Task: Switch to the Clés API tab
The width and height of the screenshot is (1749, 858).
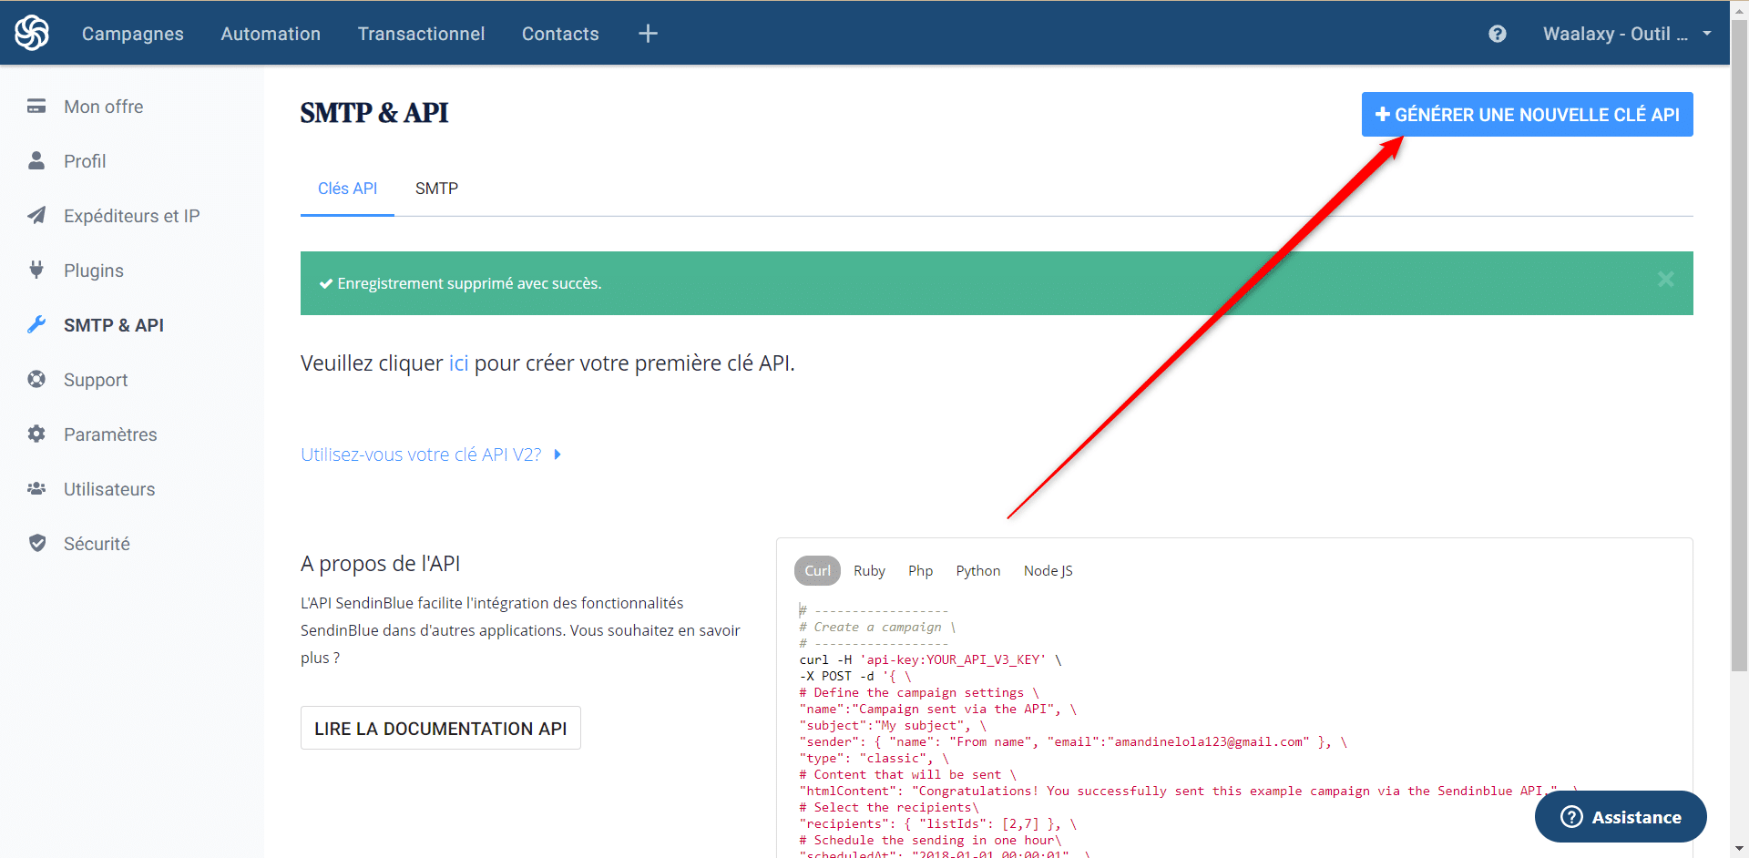Action: tap(347, 189)
